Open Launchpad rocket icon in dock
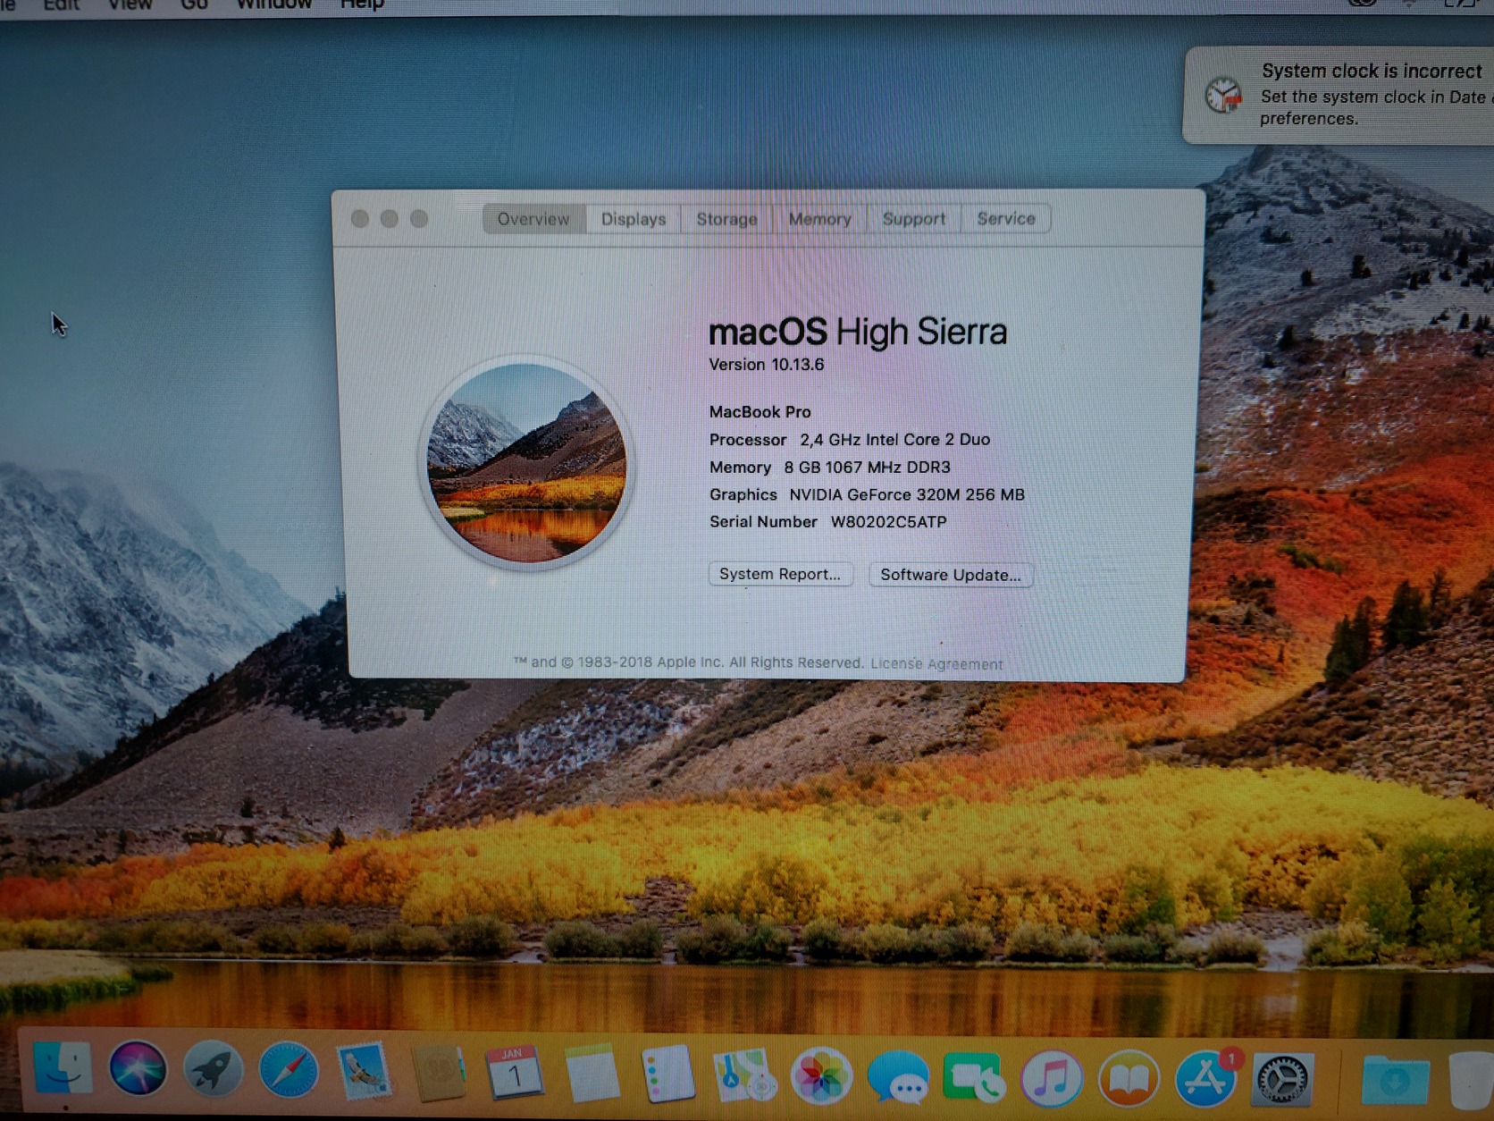This screenshot has height=1121, width=1494. coord(213,1071)
